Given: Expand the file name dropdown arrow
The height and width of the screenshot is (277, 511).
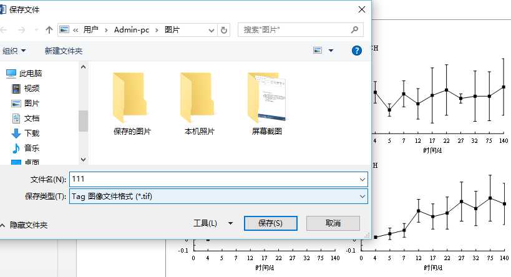Looking at the screenshot, I should 363,180.
